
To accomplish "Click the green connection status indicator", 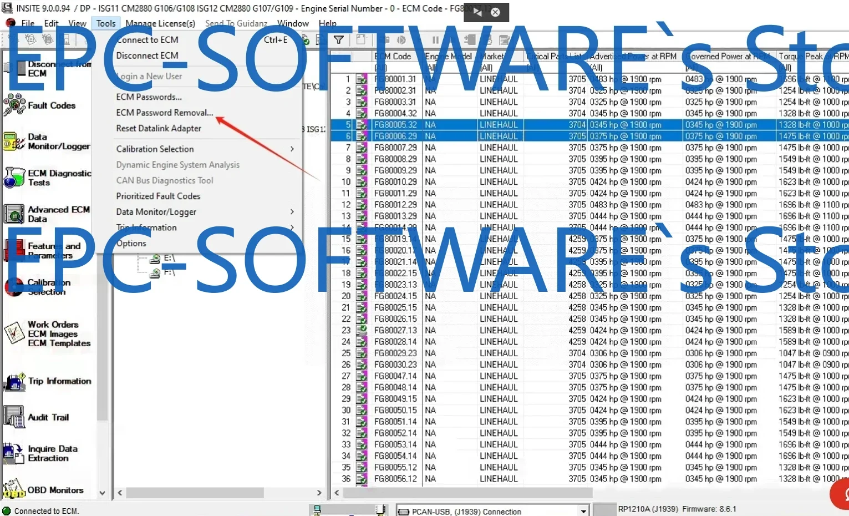I will pyautogui.click(x=7, y=511).
